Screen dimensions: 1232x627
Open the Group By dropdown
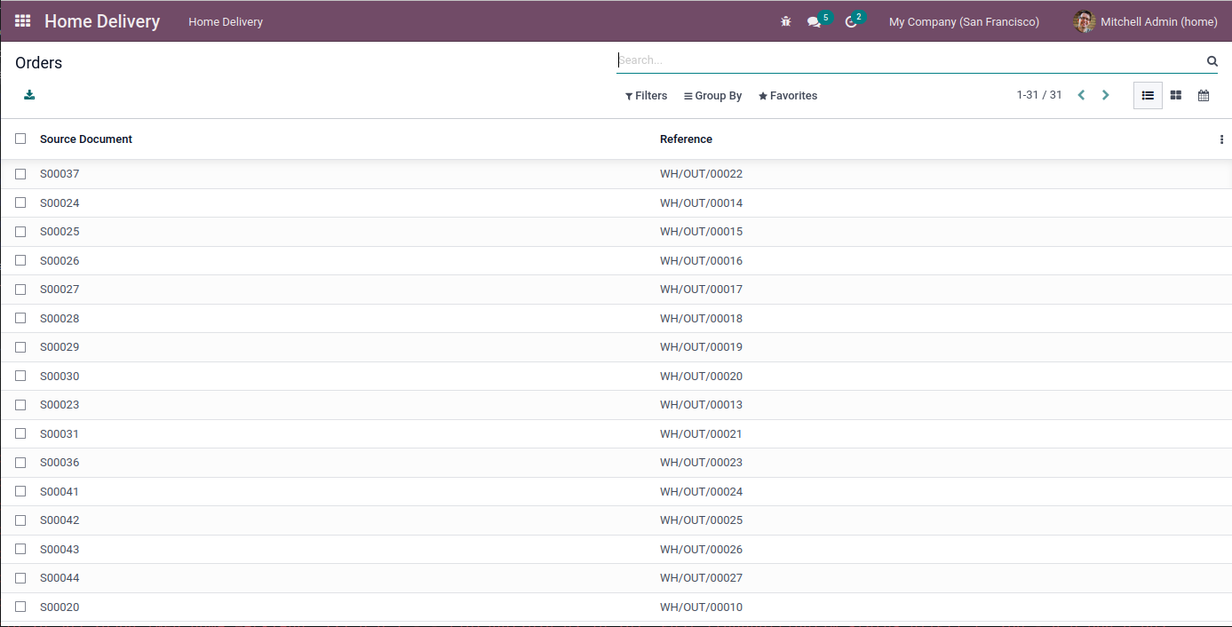tap(712, 96)
